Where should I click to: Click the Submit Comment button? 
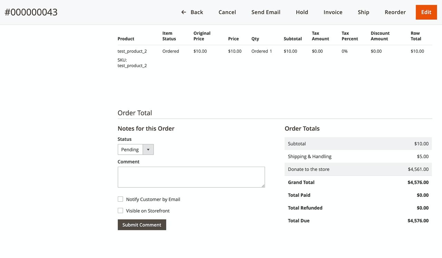tap(142, 225)
